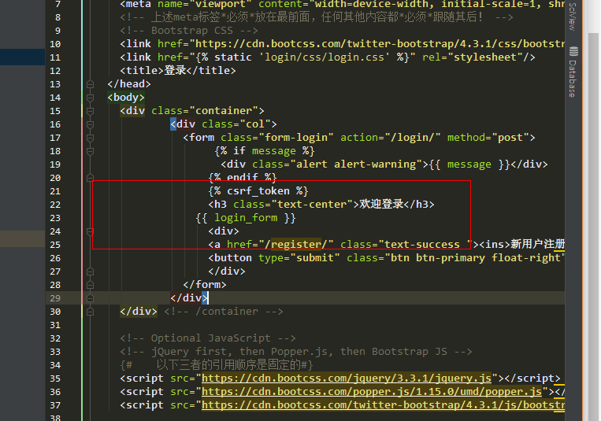Click the viewport meta tag on line 7
This screenshot has height=421, width=601.
(343, 5)
